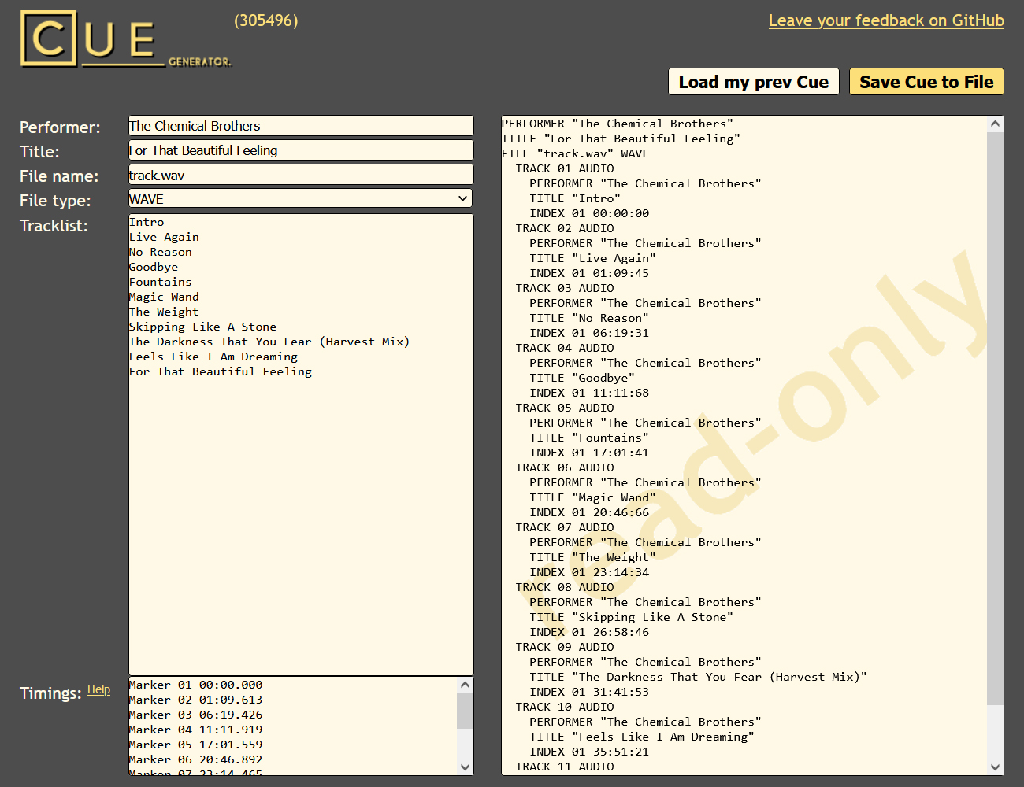
Task: Click the timings box scroll down arrow
Action: pyautogui.click(x=465, y=767)
